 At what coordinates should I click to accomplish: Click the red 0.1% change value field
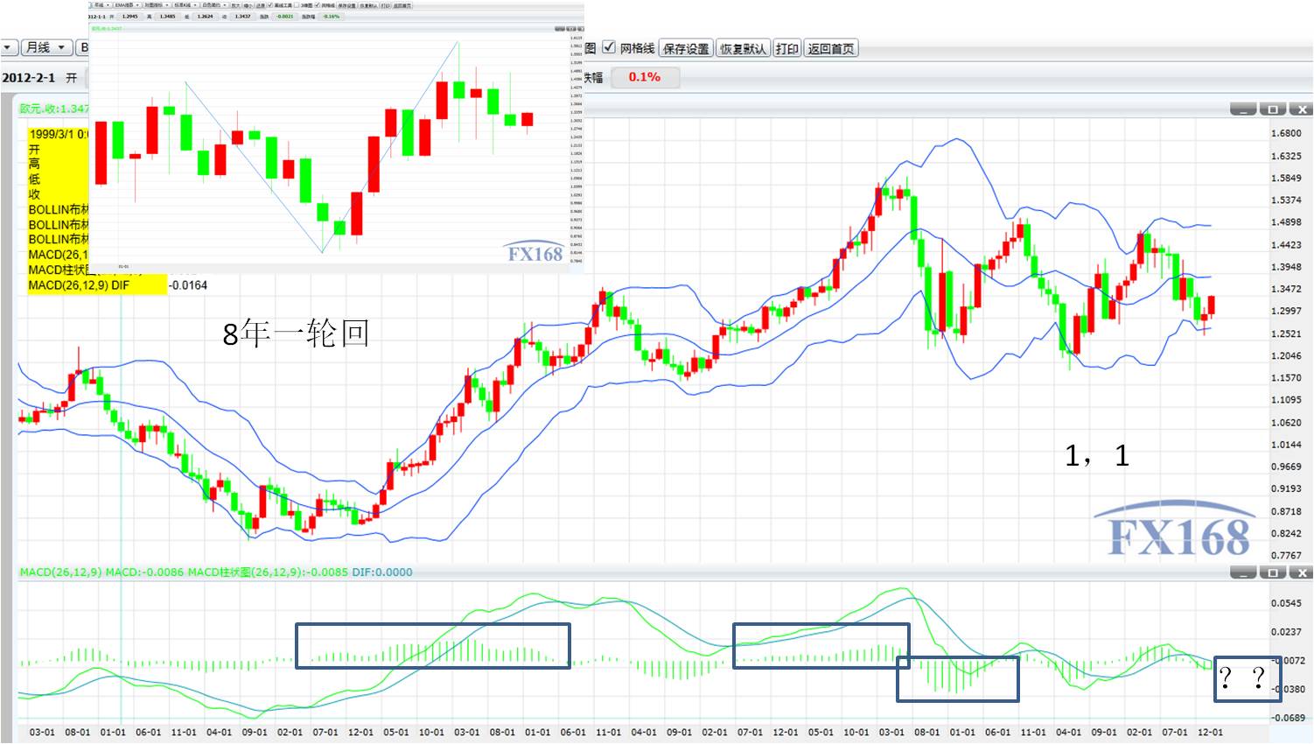point(644,77)
